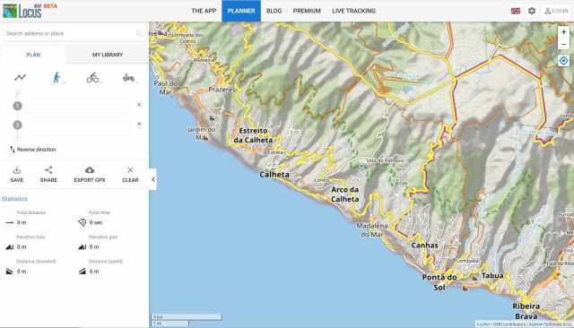Remove waypoint 1 with its X
574x328 pixels.
coord(139,105)
